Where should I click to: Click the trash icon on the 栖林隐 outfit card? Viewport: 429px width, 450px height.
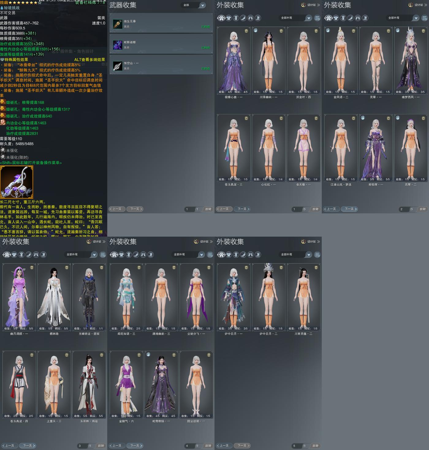(x=67, y=268)
